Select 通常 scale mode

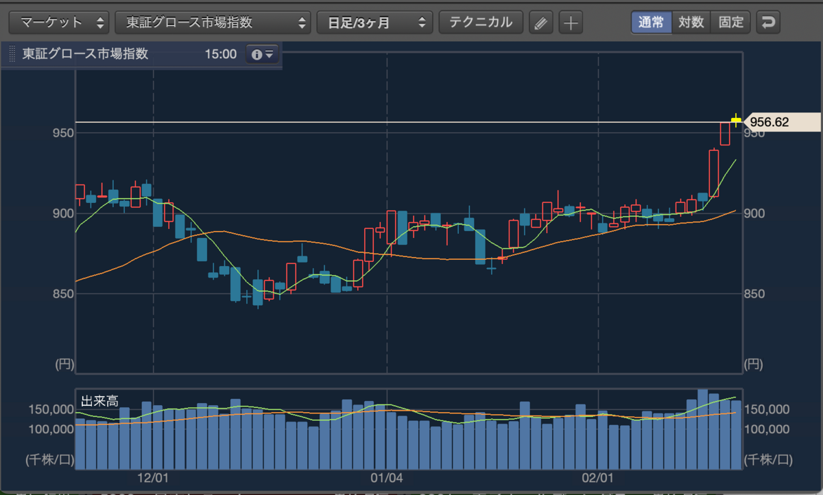tap(651, 22)
